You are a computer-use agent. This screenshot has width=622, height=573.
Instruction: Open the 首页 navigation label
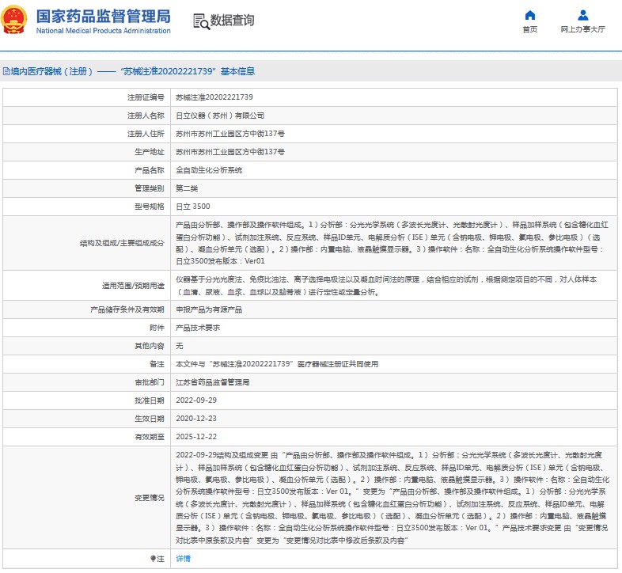[529, 29]
